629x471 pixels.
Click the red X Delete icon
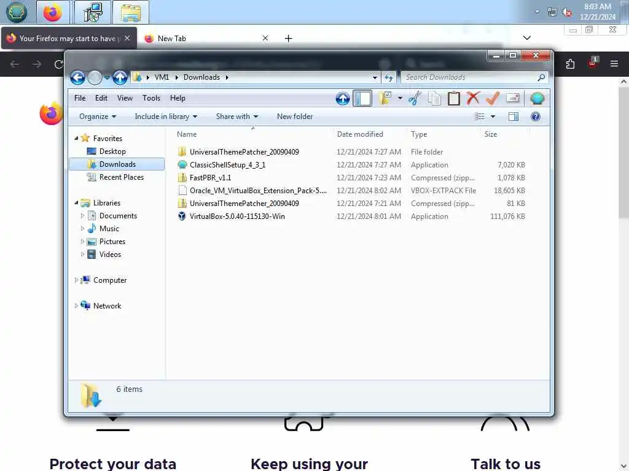(x=474, y=98)
